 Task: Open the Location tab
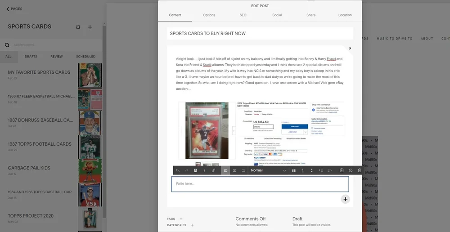click(x=345, y=15)
